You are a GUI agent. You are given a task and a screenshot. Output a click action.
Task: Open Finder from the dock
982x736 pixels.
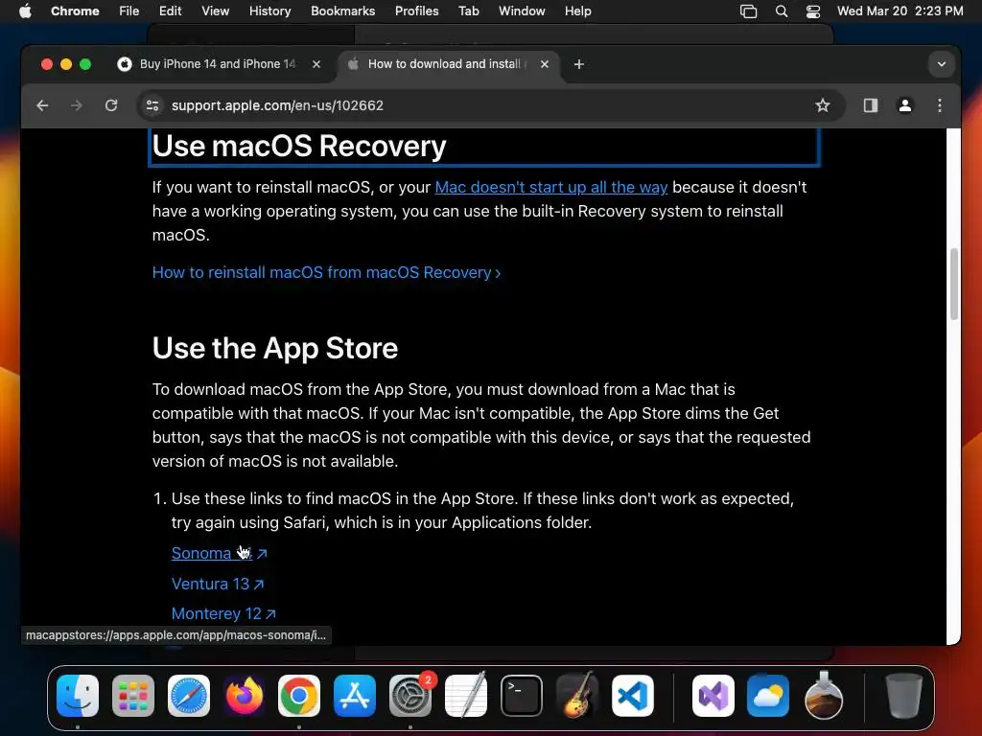point(78,696)
